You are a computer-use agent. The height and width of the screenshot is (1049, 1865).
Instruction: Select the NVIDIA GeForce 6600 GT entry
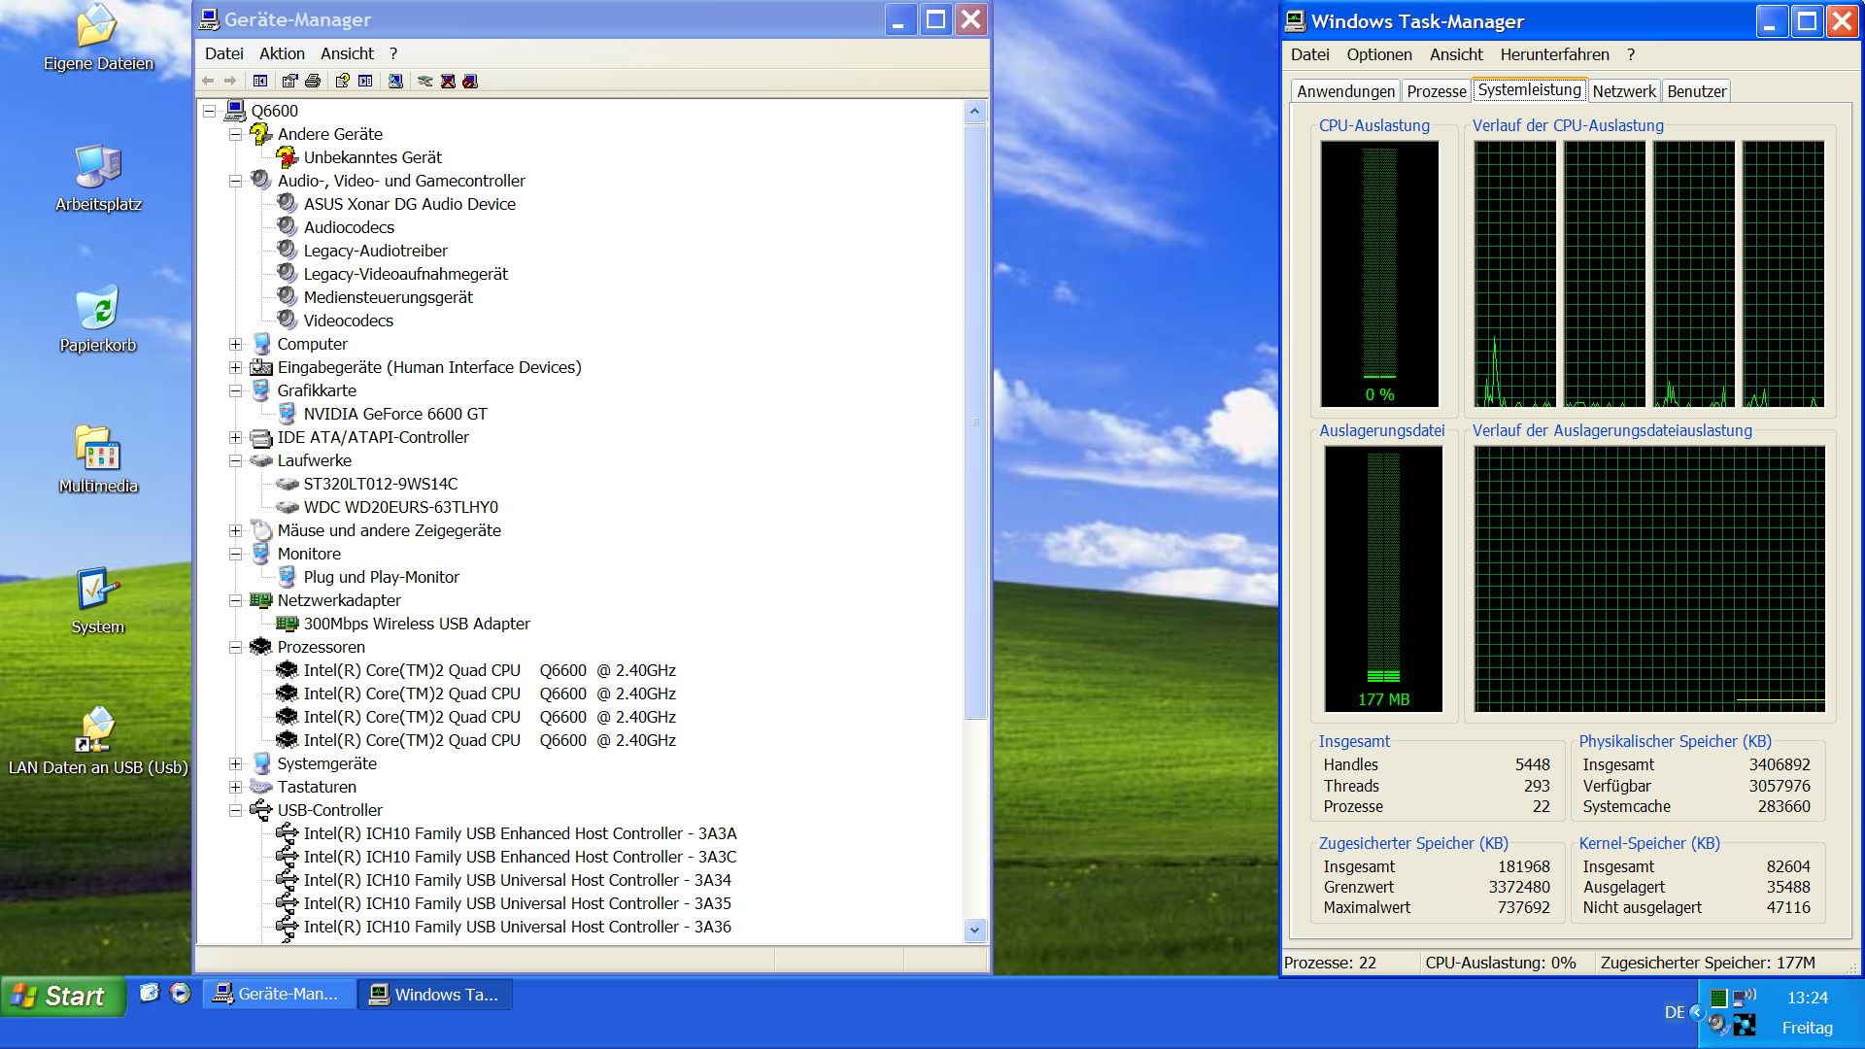click(395, 414)
